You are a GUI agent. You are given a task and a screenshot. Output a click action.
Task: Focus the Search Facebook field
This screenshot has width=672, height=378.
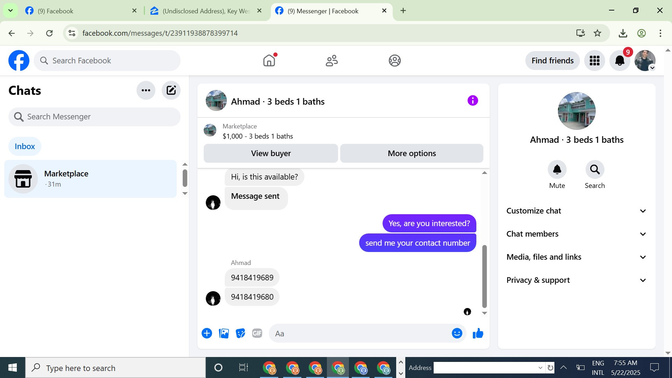[x=107, y=61]
